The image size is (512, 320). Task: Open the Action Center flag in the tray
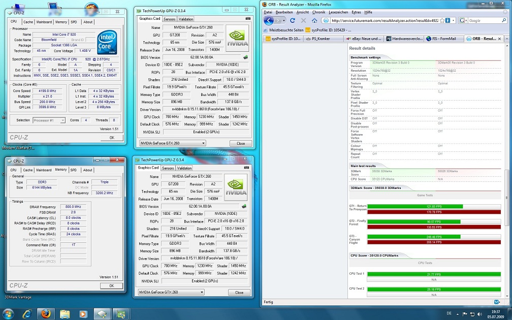[465, 314]
